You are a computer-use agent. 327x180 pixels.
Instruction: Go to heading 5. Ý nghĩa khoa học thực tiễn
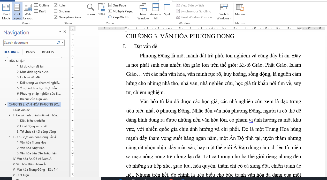tap(37, 88)
